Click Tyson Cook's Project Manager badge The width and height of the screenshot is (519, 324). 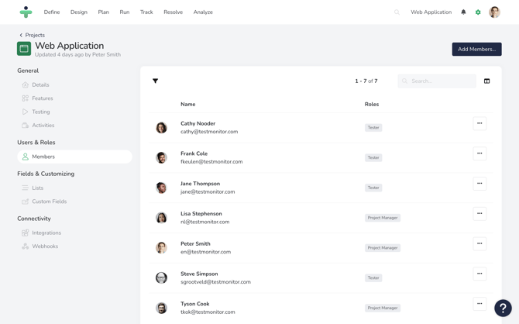tap(383, 308)
